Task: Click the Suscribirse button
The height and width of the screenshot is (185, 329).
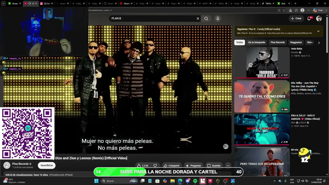Action: (x=47, y=165)
